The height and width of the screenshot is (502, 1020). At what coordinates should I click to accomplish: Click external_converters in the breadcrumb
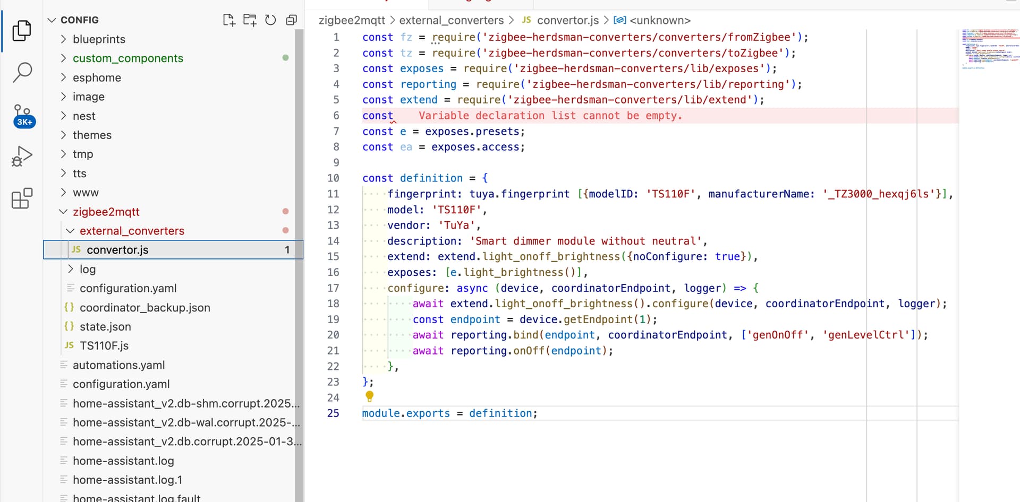pyautogui.click(x=451, y=20)
